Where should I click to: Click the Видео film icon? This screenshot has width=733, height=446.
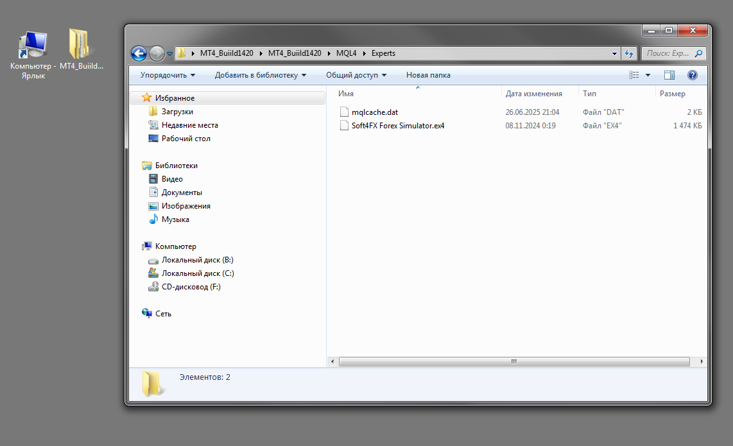coord(153,179)
